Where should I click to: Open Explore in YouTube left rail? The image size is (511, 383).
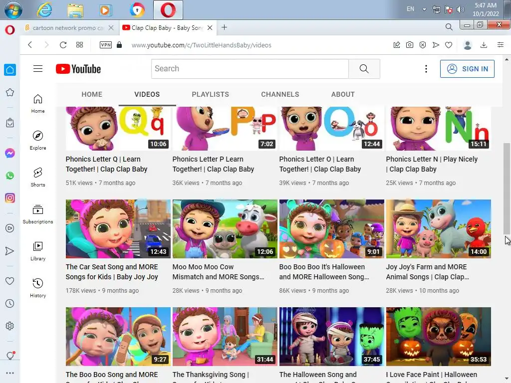click(38, 140)
